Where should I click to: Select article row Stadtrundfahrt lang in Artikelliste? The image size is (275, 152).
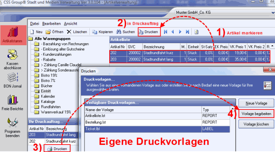tap(190, 59)
